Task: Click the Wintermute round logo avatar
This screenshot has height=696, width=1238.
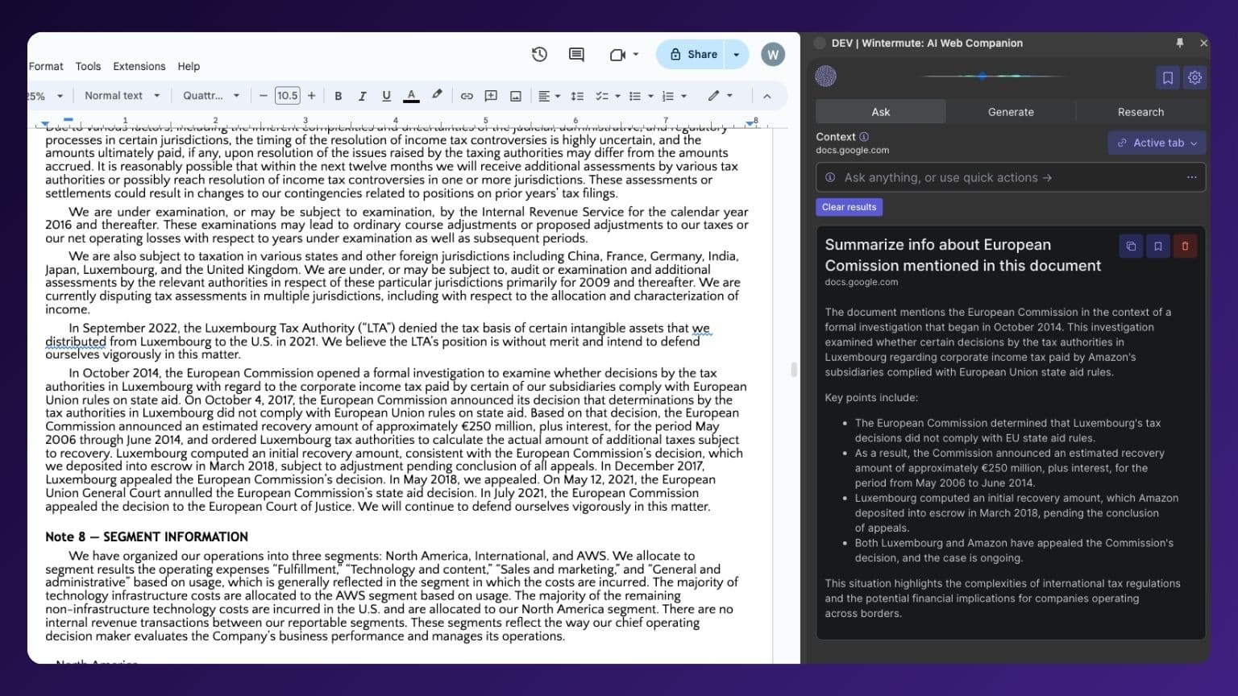Action: tap(826, 77)
